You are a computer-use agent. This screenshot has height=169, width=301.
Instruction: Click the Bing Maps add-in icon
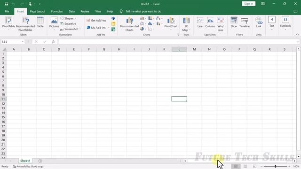(x=113, y=24)
